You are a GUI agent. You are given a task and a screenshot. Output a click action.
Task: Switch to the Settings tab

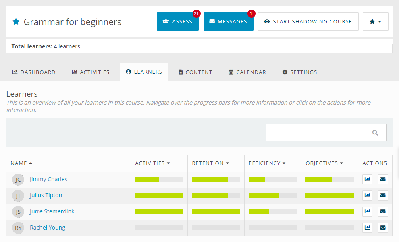click(299, 72)
